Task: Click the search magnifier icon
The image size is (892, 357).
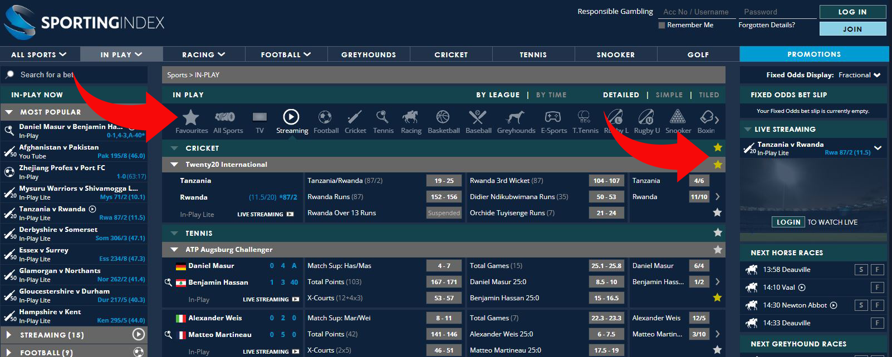Action: click(10, 75)
